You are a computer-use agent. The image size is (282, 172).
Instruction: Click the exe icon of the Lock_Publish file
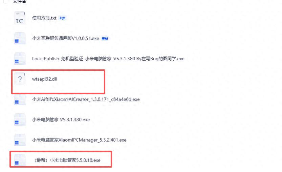(x=20, y=59)
